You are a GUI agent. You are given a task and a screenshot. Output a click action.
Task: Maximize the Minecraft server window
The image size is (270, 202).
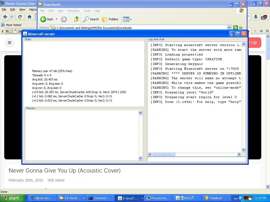coord(238,34)
